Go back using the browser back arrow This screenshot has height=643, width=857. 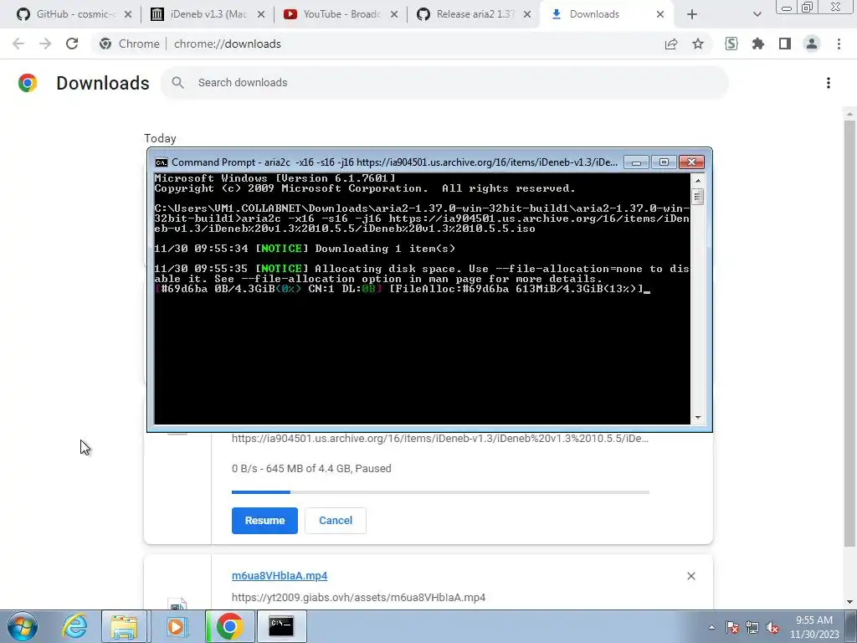pos(18,44)
